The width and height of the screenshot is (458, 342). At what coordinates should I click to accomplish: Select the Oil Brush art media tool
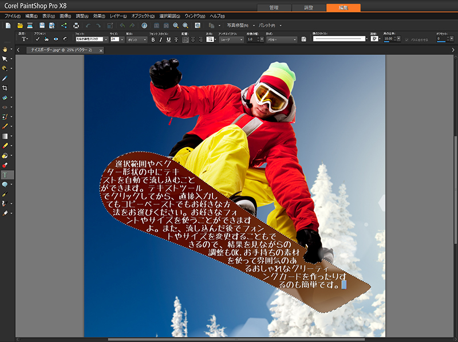click(x=5, y=213)
